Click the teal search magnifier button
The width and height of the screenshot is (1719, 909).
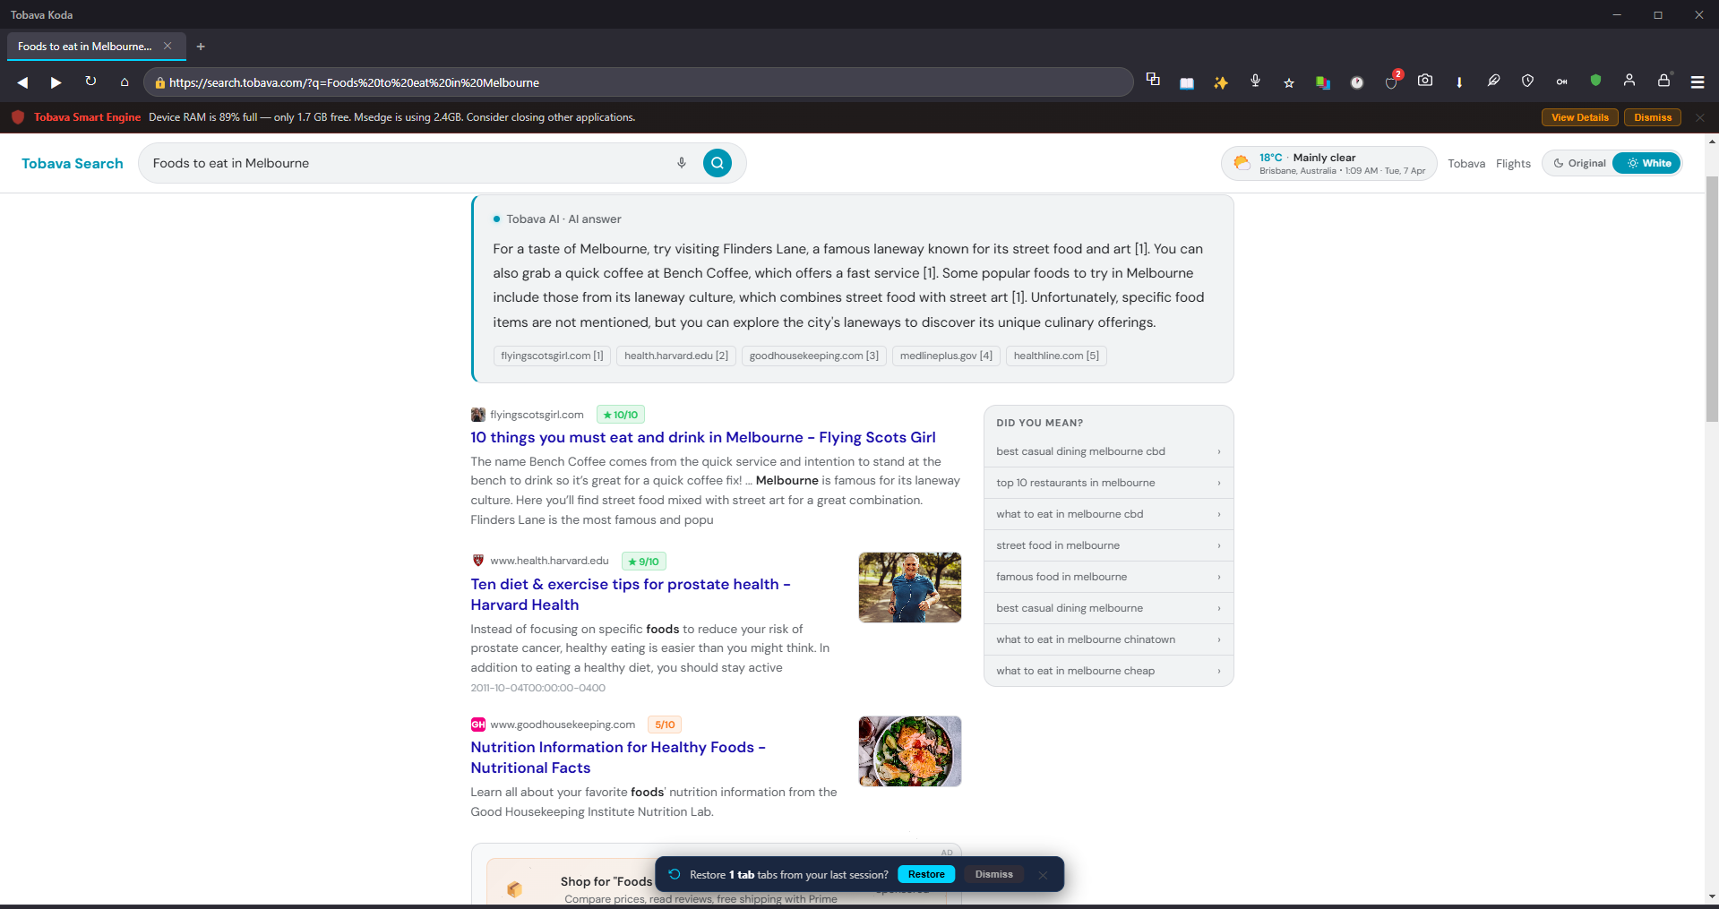click(x=718, y=163)
